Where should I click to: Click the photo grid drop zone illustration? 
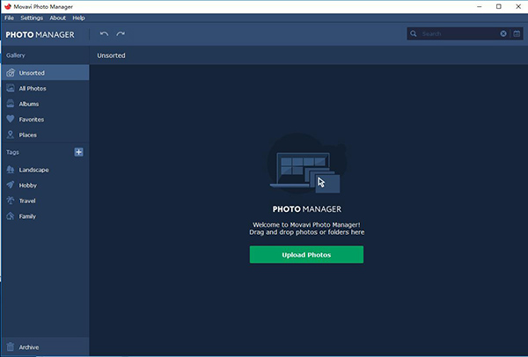(307, 164)
